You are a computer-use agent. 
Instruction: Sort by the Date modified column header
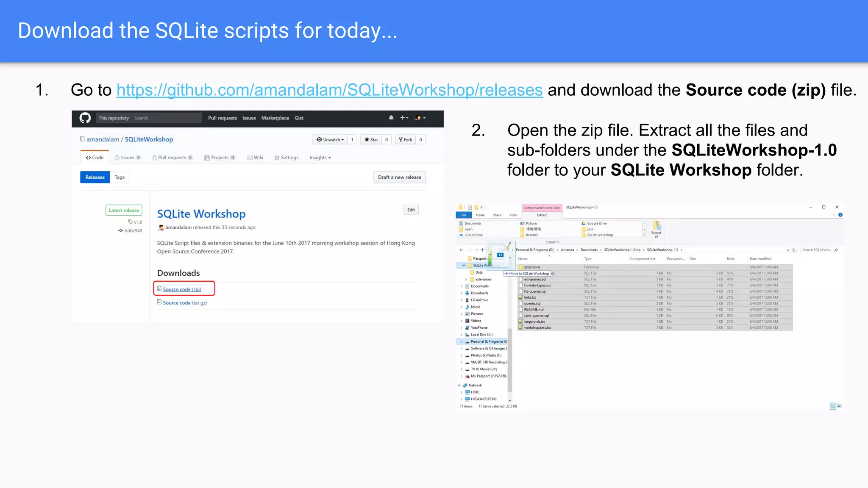pos(760,259)
